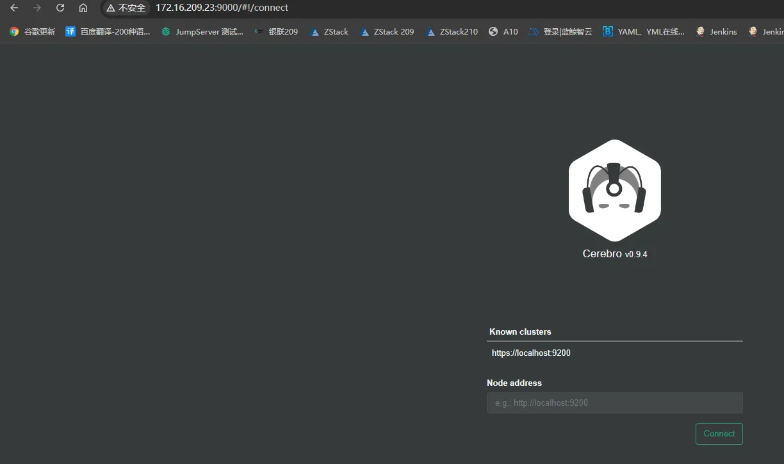This screenshot has height=464, width=784.
Task: Open the JumpServer 测试 bookmark
Action: coord(202,31)
